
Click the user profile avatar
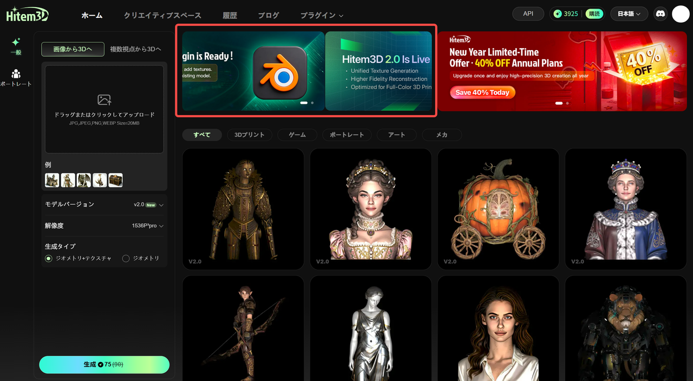pyautogui.click(x=681, y=14)
